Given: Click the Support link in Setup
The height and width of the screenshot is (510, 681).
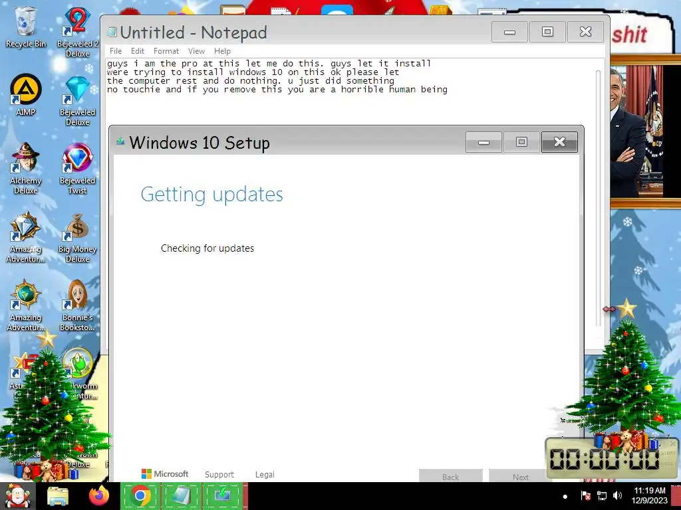Looking at the screenshot, I should (219, 474).
